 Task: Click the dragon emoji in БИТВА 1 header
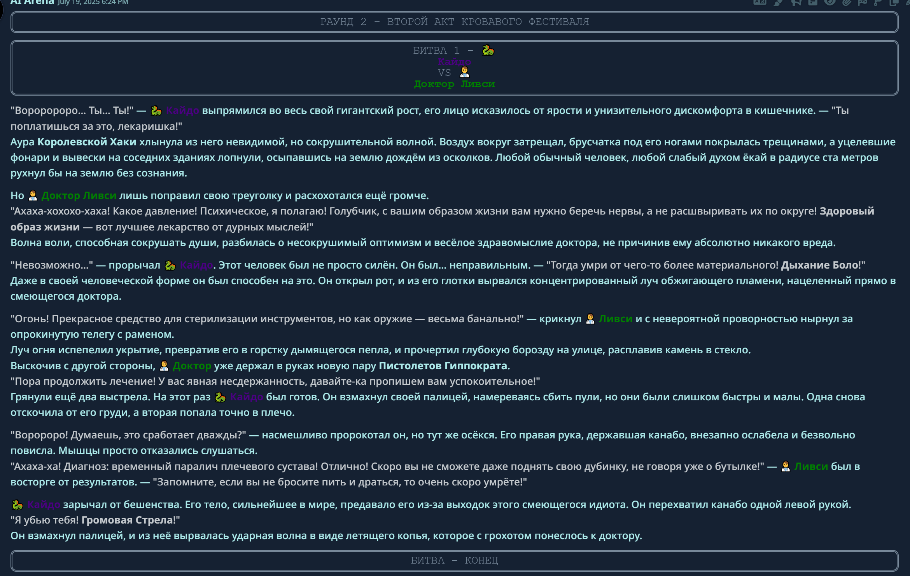pos(488,50)
